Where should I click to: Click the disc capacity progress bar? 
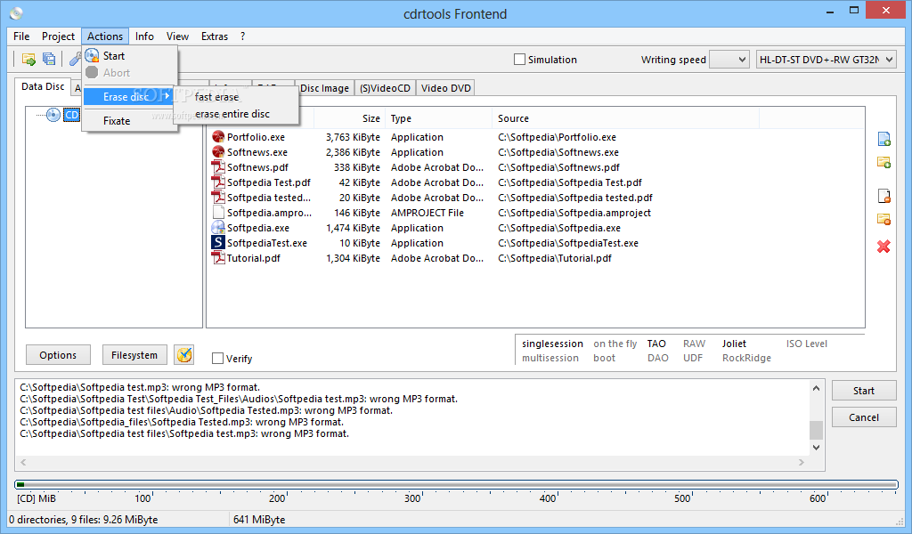456,484
